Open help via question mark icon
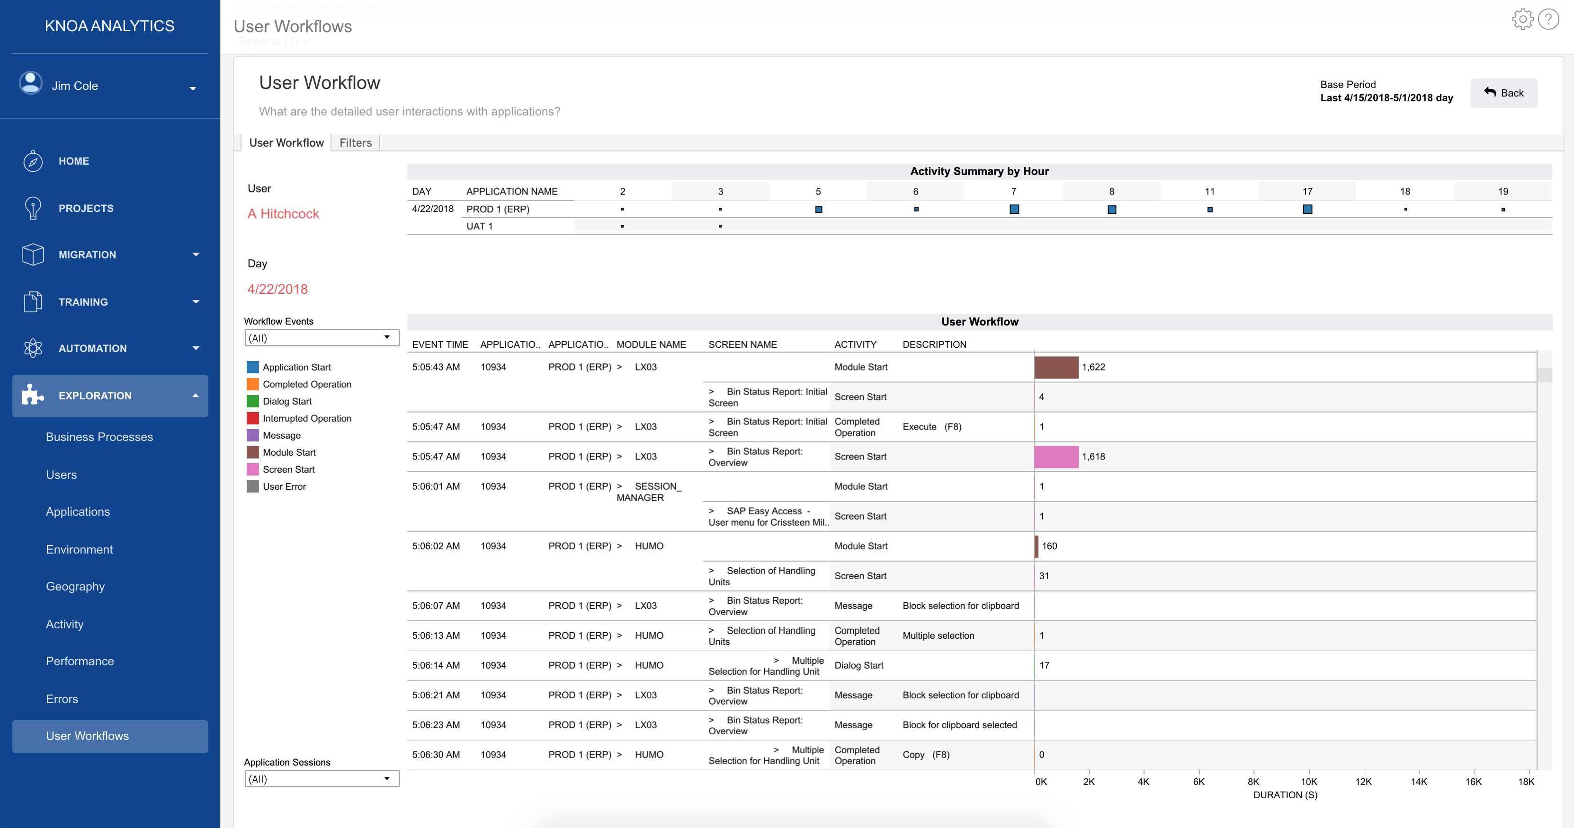The height and width of the screenshot is (828, 1574). coord(1548,19)
